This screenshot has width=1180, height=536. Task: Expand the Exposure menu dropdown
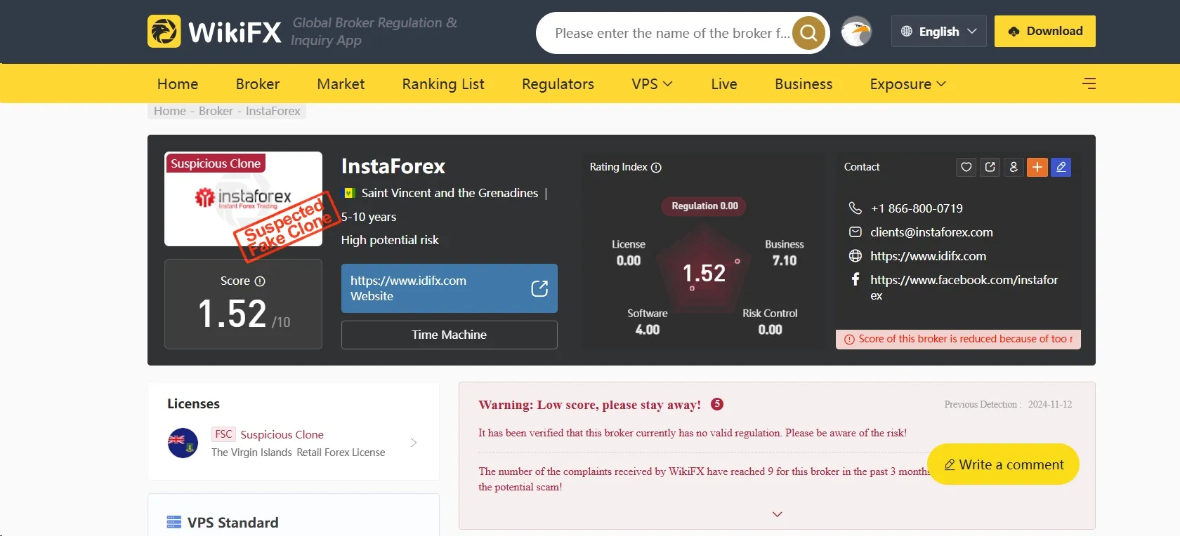coord(907,84)
